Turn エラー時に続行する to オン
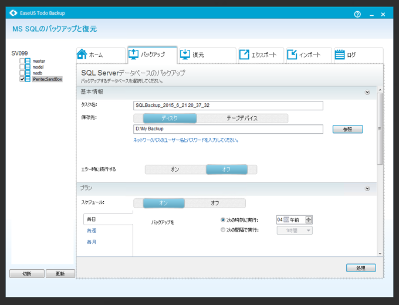The height and width of the screenshot is (305, 399). (x=175, y=170)
